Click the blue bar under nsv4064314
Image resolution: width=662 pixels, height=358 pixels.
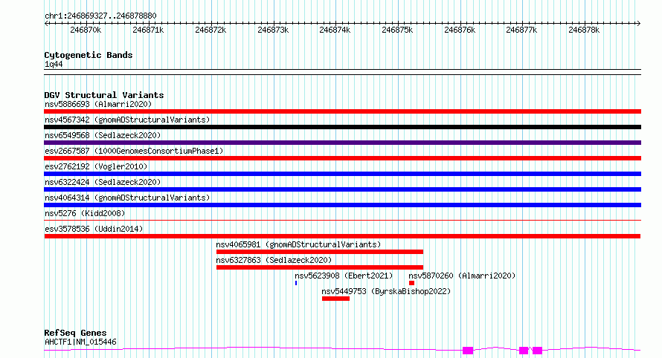[342, 205]
